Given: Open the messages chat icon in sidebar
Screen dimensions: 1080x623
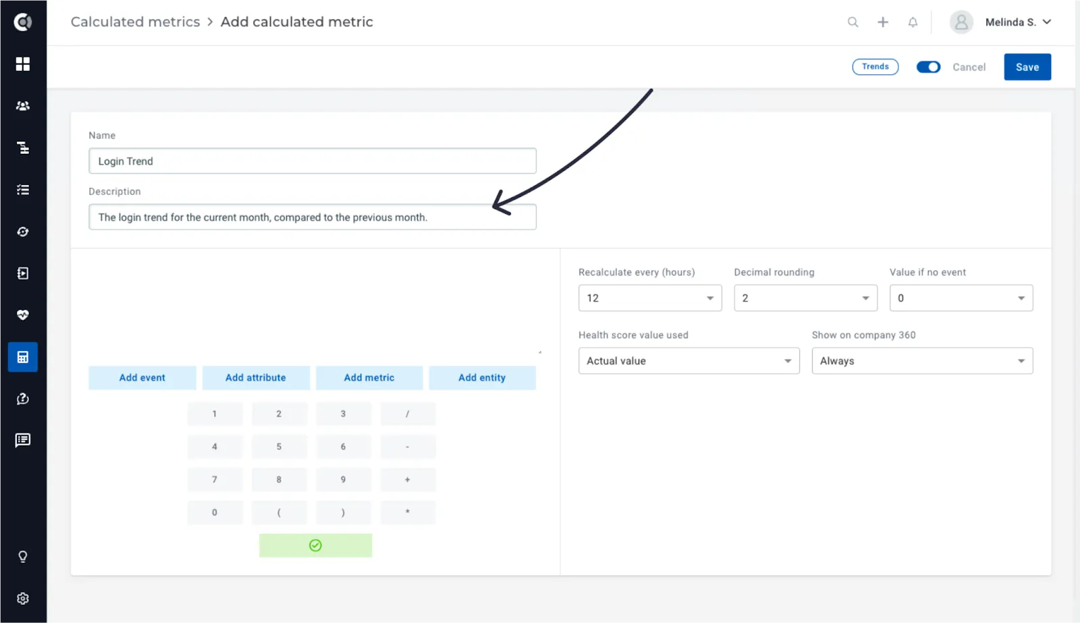Looking at the screenshot, I should click(x=23, y=440).
